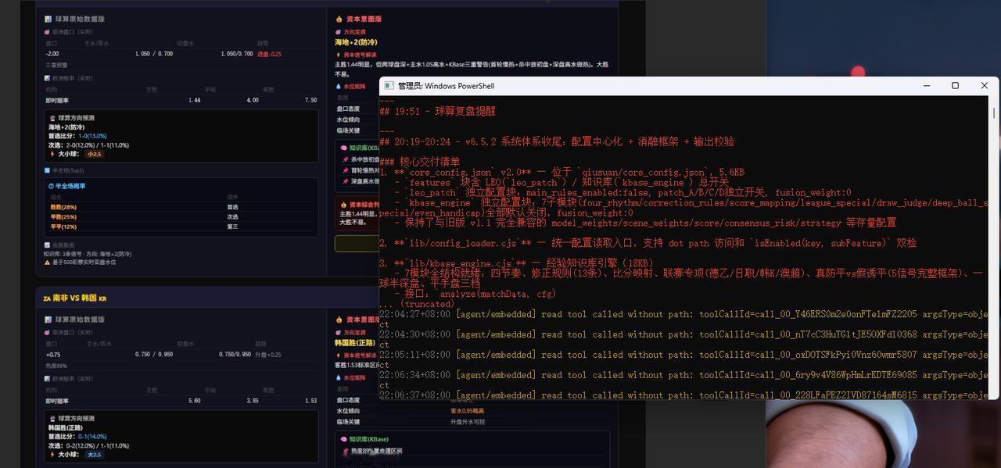Click icon beside 底层数据 heading
This screenshot has width=1001, height=468.
48,245
